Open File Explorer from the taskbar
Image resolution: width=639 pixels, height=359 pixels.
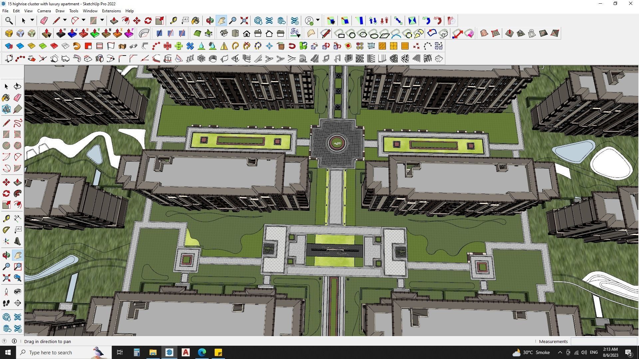(153, 352)
